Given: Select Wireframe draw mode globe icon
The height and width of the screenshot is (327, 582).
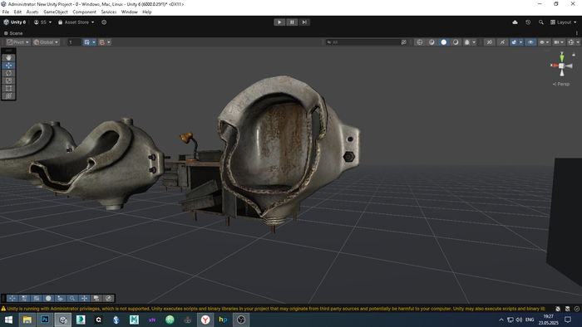Looking at the screenshot, I should coord(420,42).
